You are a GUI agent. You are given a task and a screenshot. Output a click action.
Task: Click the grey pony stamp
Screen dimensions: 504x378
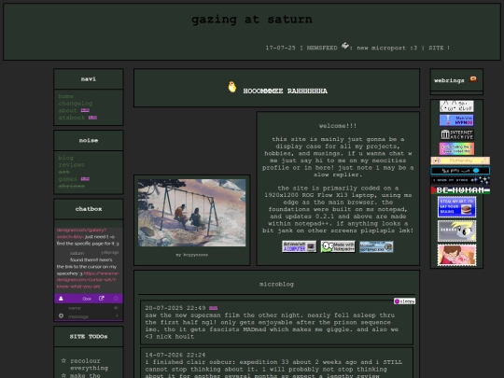click(x=456, y=231)
